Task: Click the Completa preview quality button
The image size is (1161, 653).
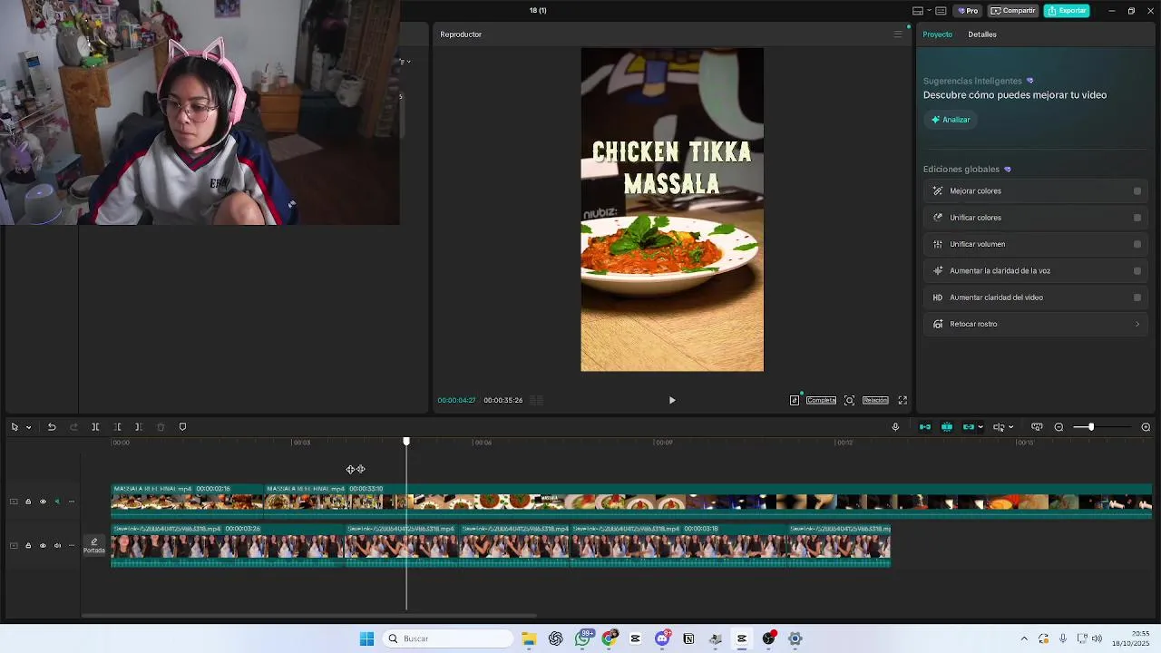Action: [821, 400]
